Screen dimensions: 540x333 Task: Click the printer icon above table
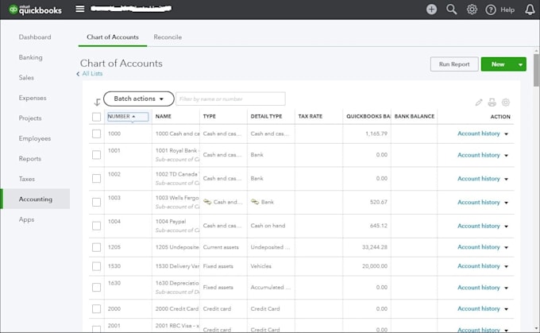[x=492, y=103]
